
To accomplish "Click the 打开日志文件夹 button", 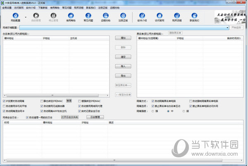I will [x=69, y=117].
